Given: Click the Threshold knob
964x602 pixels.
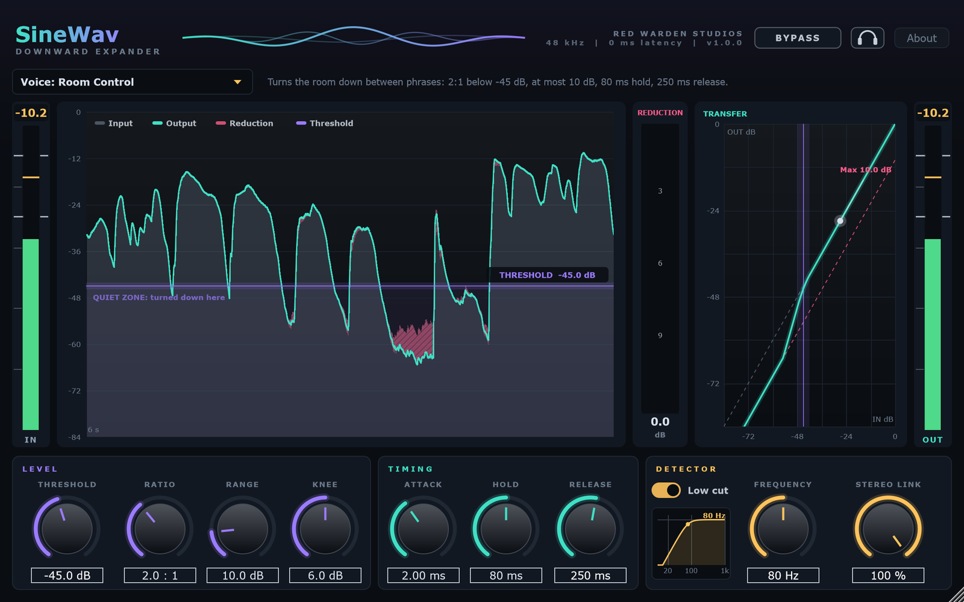Looking at the screenshot, I should 67,528.
